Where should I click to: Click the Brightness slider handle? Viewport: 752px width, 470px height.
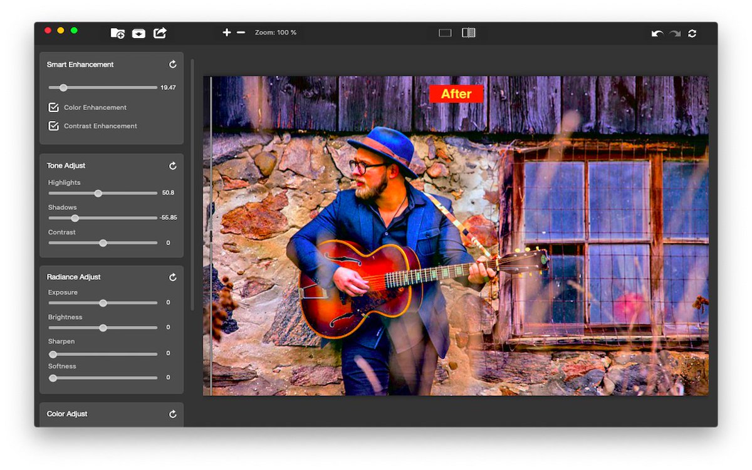pyautogui.click(x=103, y=328)
